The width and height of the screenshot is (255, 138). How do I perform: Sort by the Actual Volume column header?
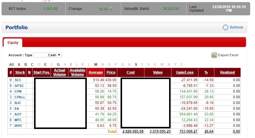59,72
